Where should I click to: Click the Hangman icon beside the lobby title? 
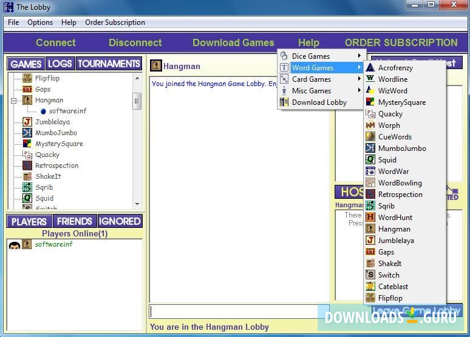tap(156, 66)
